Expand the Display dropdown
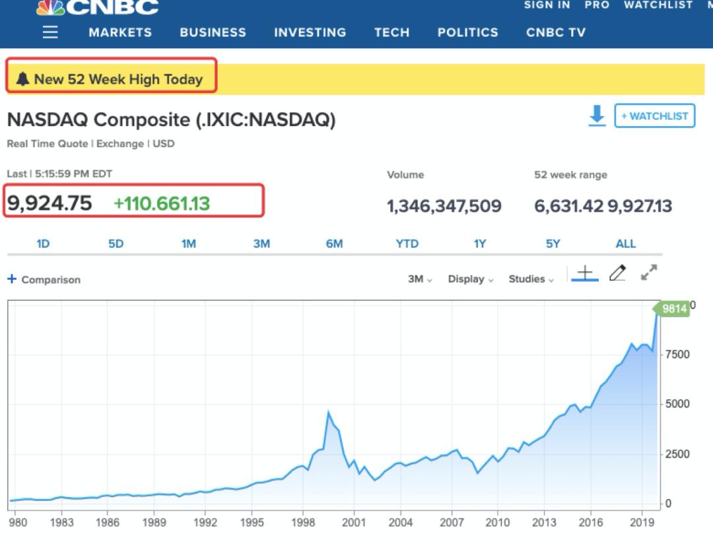 471,279
